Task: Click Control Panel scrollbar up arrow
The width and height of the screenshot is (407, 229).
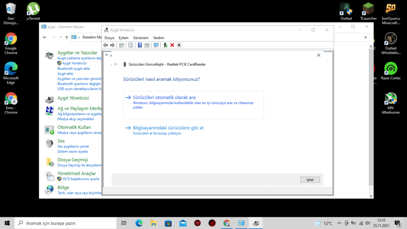Action: pyautogui.click(x=371, y=47)
